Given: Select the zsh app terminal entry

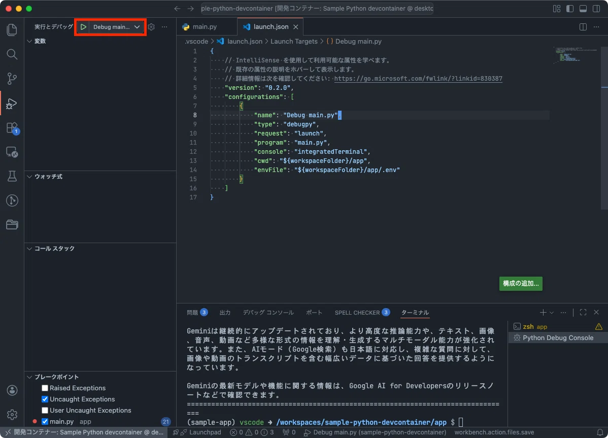Looking at the screenshot, I should (558, 326).
